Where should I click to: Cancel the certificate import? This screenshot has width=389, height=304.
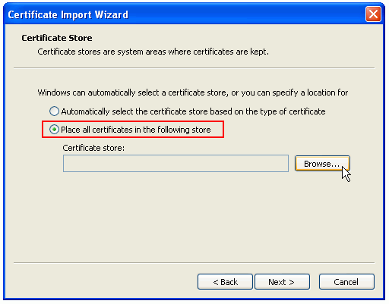[x=346, y=282]
